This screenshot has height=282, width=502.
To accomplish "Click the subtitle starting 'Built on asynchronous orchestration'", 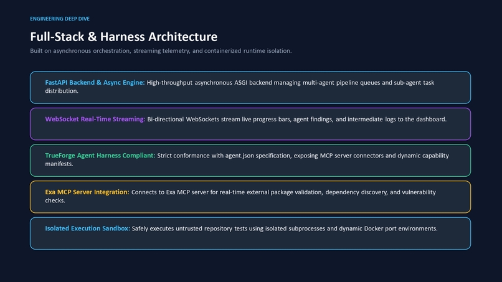I will point(161,51).
